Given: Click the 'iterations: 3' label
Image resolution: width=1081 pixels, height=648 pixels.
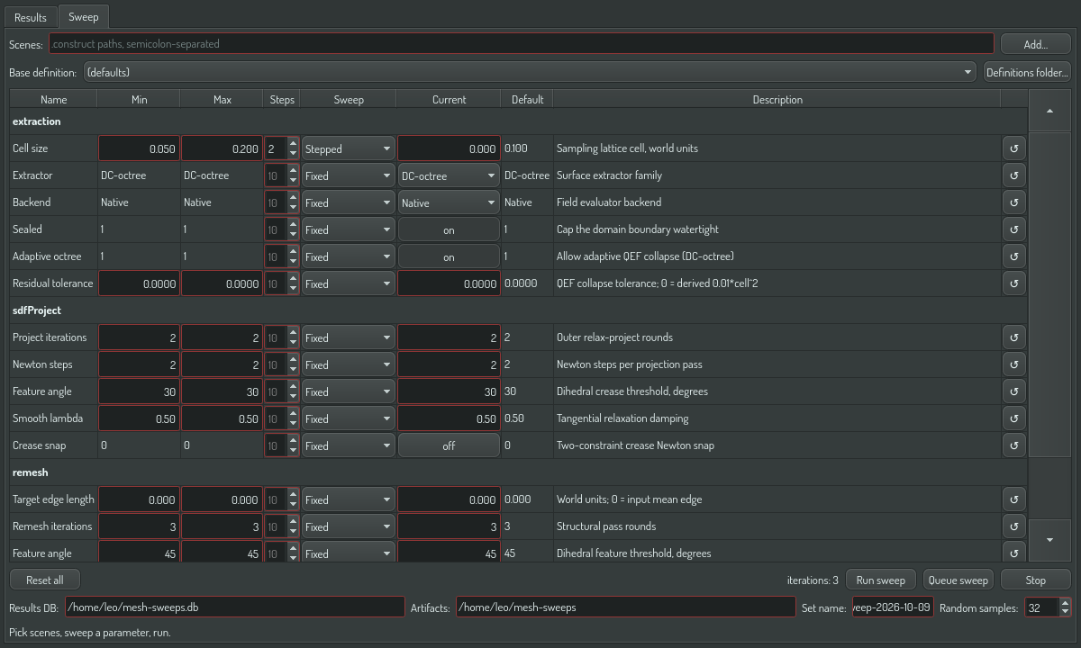Looking at the screenshot, I should [x=813, y=580].
